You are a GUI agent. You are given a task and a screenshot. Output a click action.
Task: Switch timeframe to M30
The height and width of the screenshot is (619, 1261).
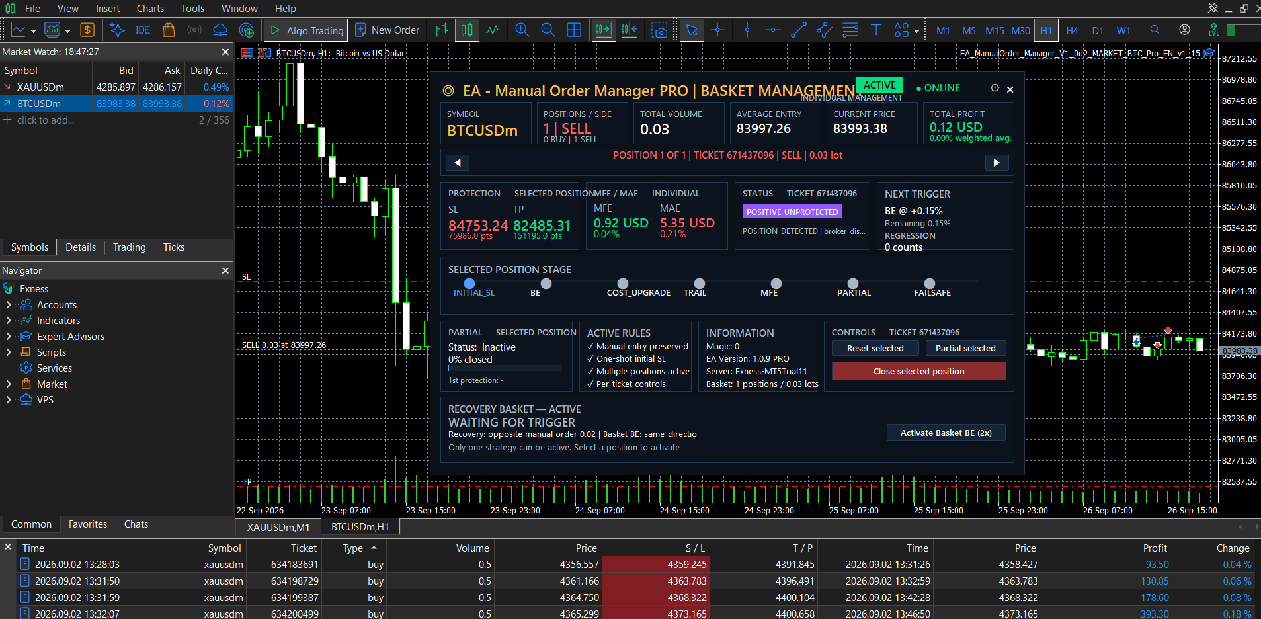pyautogui.click(x=1020, y=30)
